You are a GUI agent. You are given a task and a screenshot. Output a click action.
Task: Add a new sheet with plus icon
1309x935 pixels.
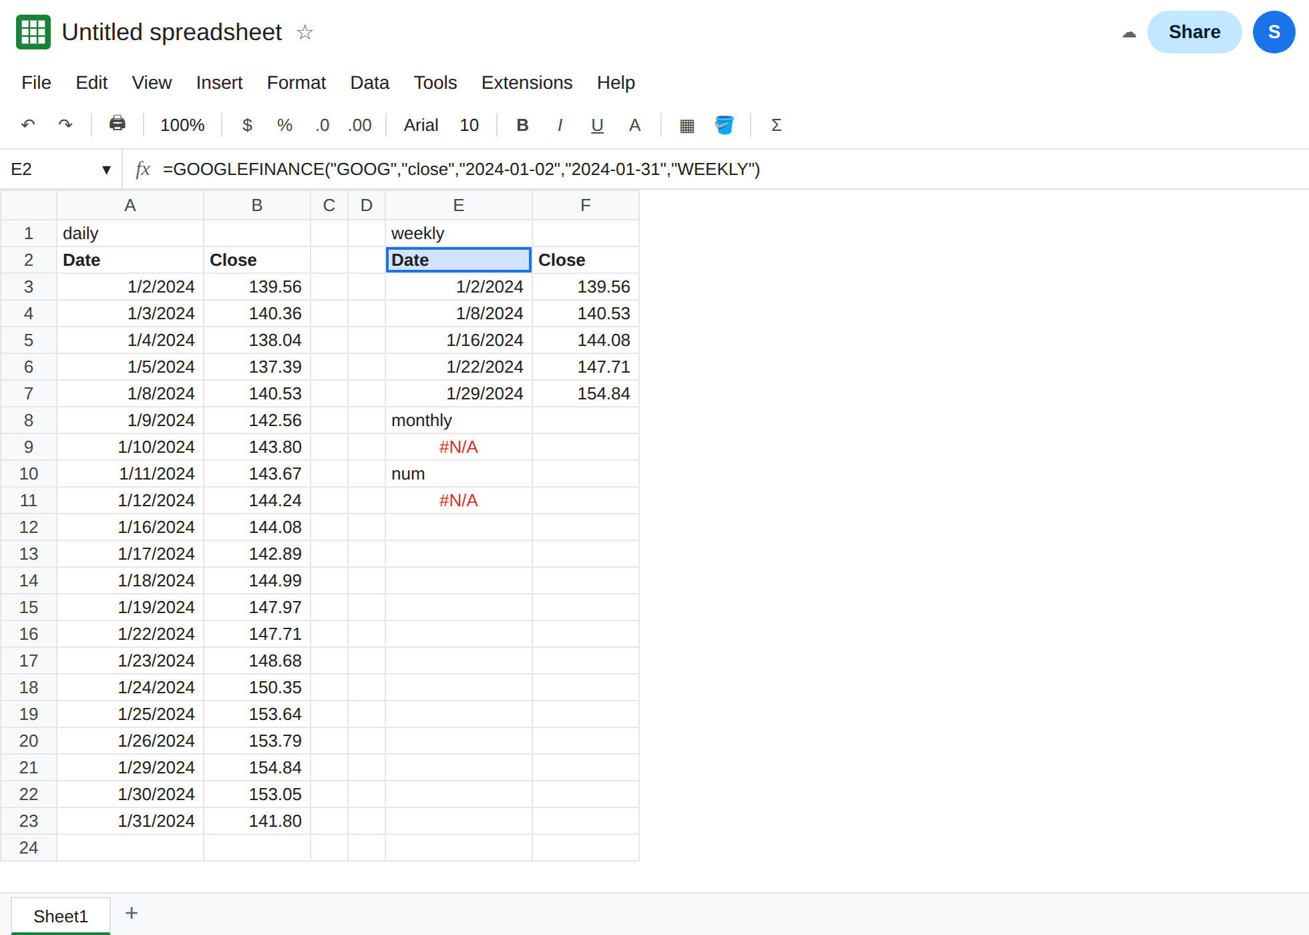pos(132,913)
